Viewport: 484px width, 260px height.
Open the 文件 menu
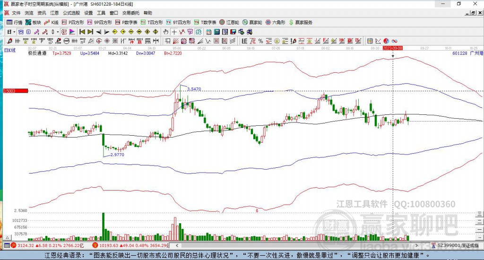[x=16, y=13]
